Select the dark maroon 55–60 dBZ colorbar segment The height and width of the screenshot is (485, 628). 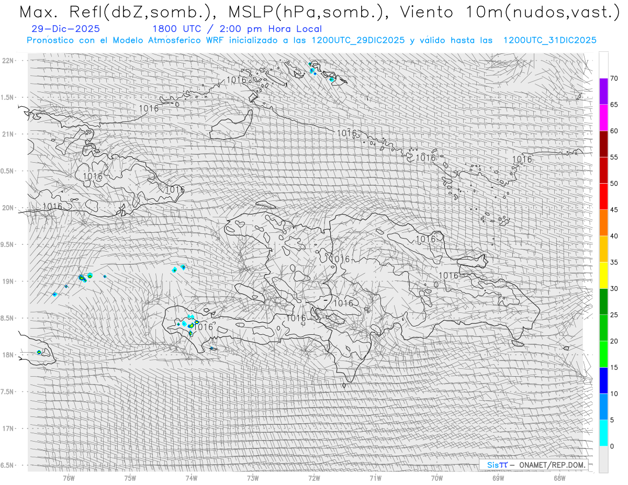pos(603,144)
